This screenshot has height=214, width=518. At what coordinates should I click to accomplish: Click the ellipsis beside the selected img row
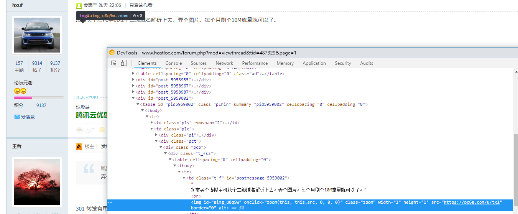click(x=110, y=202)
